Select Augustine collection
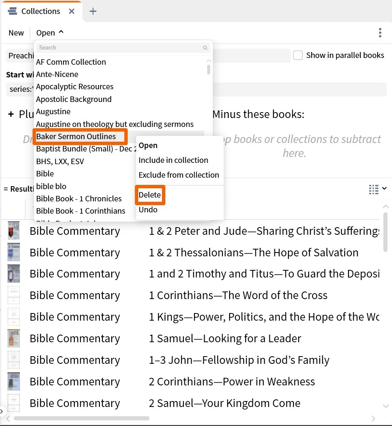Viewport: 392px width, 426px height. pos(53,112)
